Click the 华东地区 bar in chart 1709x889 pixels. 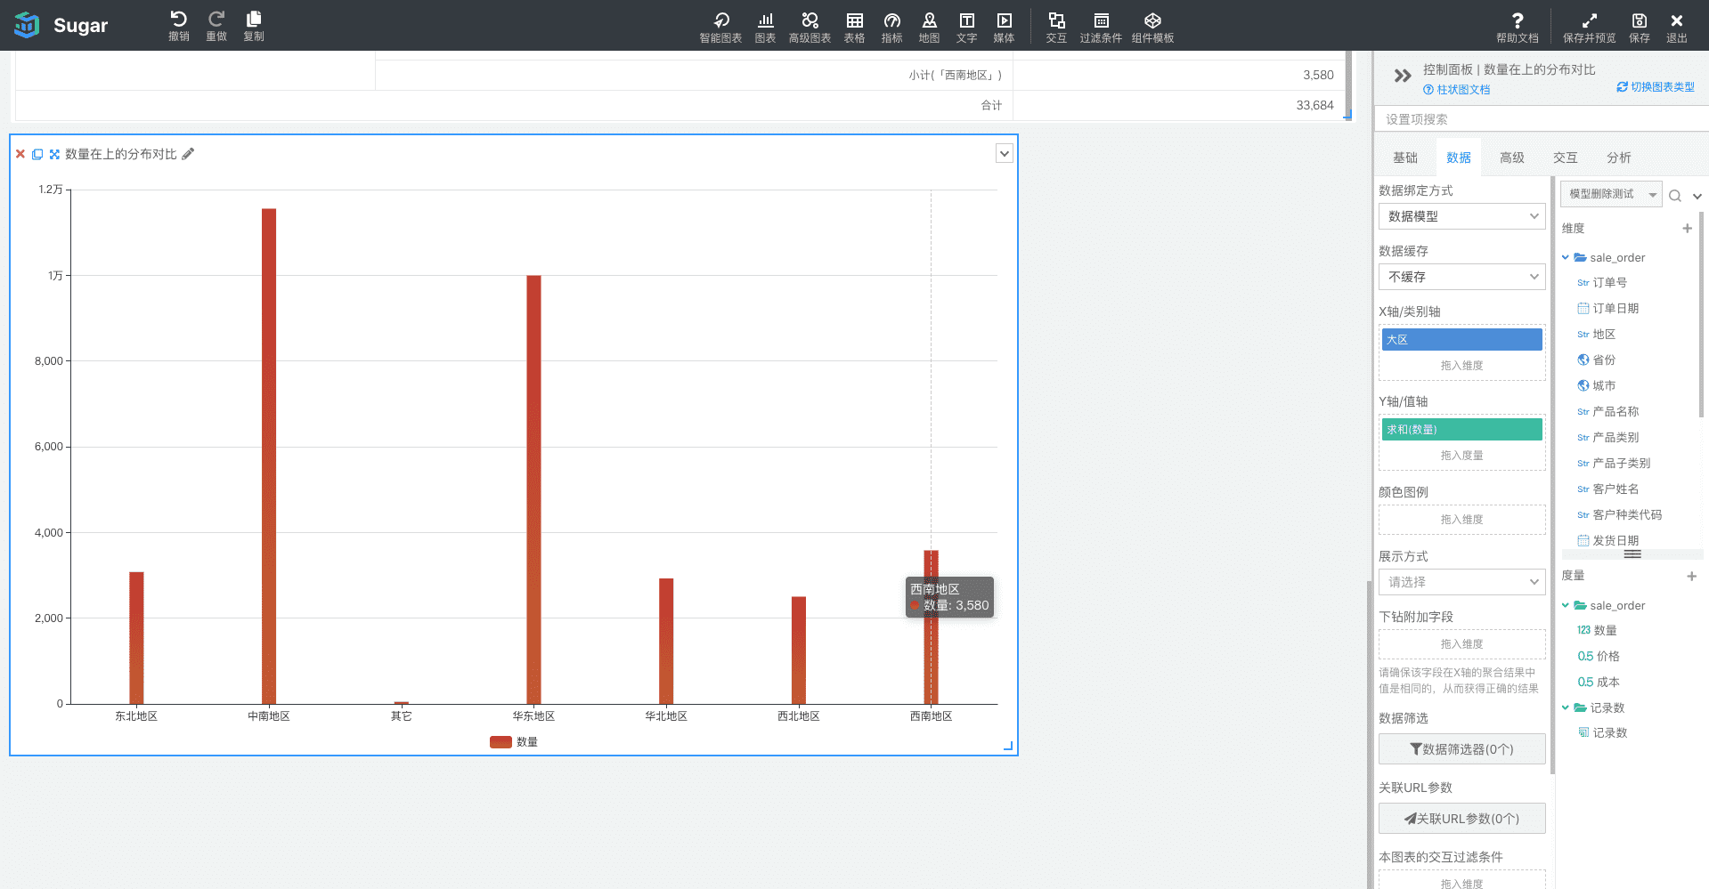[x=533, y=489]
